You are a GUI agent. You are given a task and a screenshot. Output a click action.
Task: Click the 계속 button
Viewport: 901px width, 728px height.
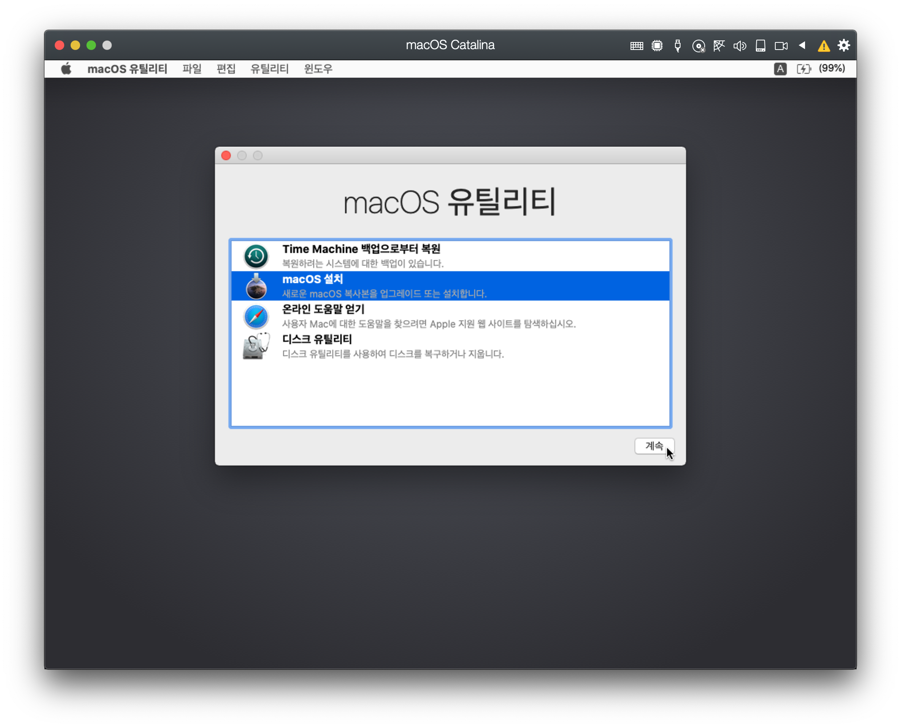point(654,446)
